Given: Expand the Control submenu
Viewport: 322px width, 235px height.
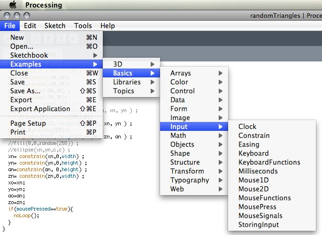Looking at the screenshot, I should click(x=194, y=91).
